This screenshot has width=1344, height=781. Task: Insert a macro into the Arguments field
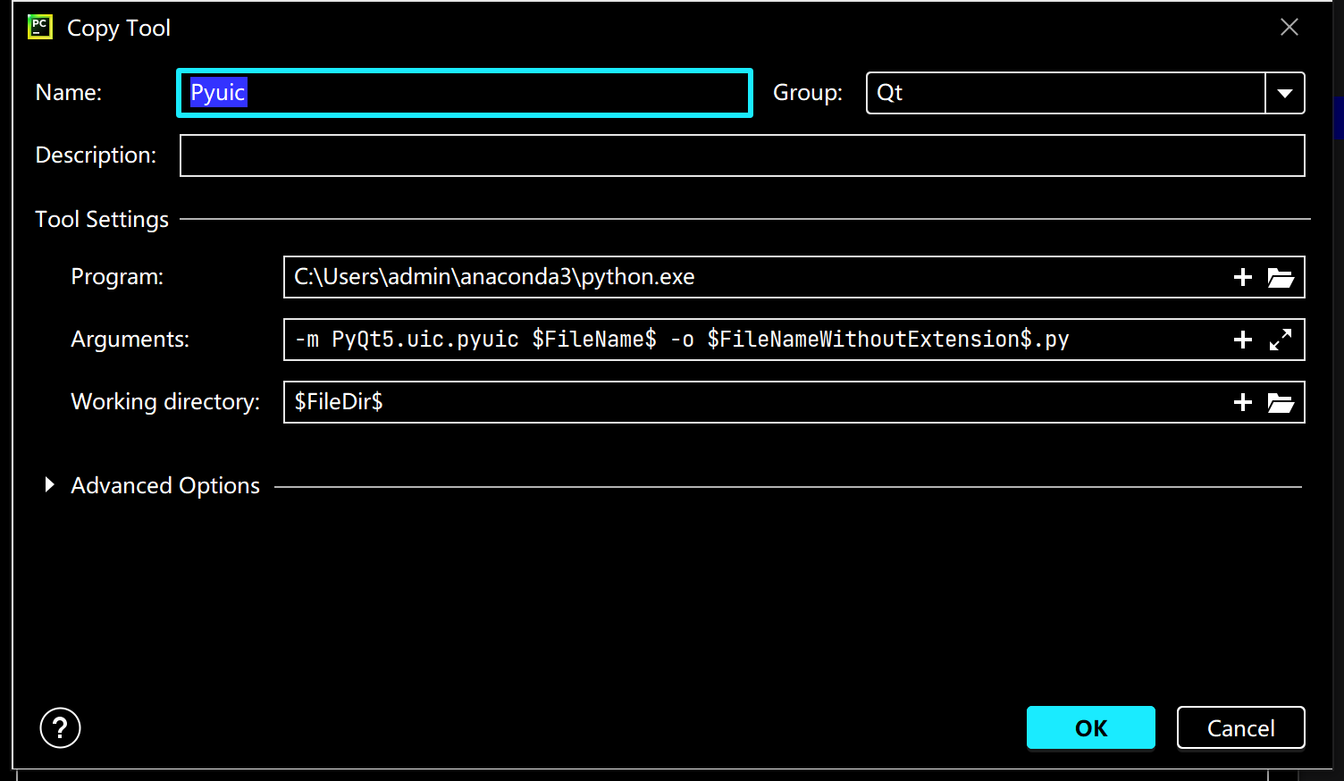pos(1242,340)
